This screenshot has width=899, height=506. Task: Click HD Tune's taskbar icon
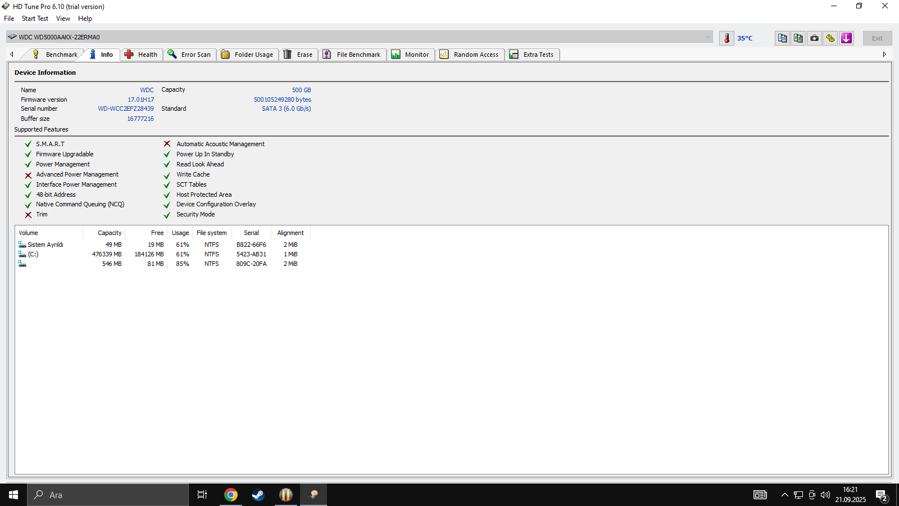click(314, 495)
